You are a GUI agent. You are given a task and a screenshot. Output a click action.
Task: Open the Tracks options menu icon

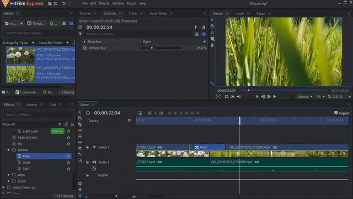(x=129, y=121)
